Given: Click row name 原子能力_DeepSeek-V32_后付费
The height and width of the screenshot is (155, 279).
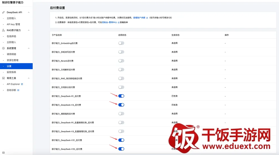Looking at the screenshot, I should pyautogui.click(x=67, y=149).
